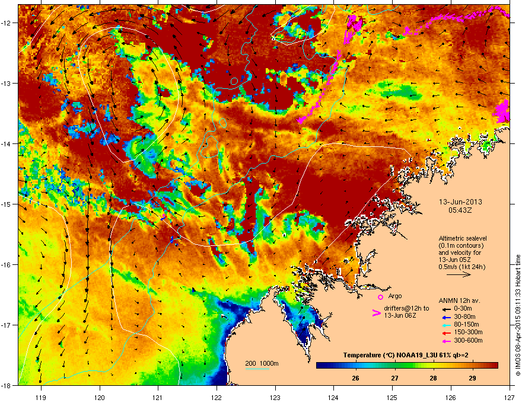
Task: Click the longitude label 127
Action: tap(510, 397)
